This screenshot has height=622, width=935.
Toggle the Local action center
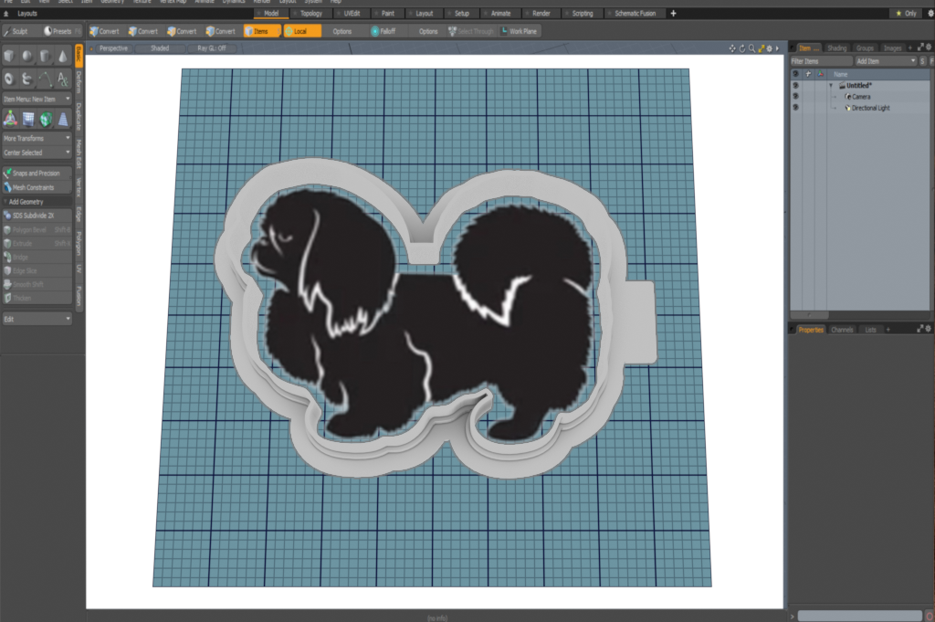tap(302, 31)
